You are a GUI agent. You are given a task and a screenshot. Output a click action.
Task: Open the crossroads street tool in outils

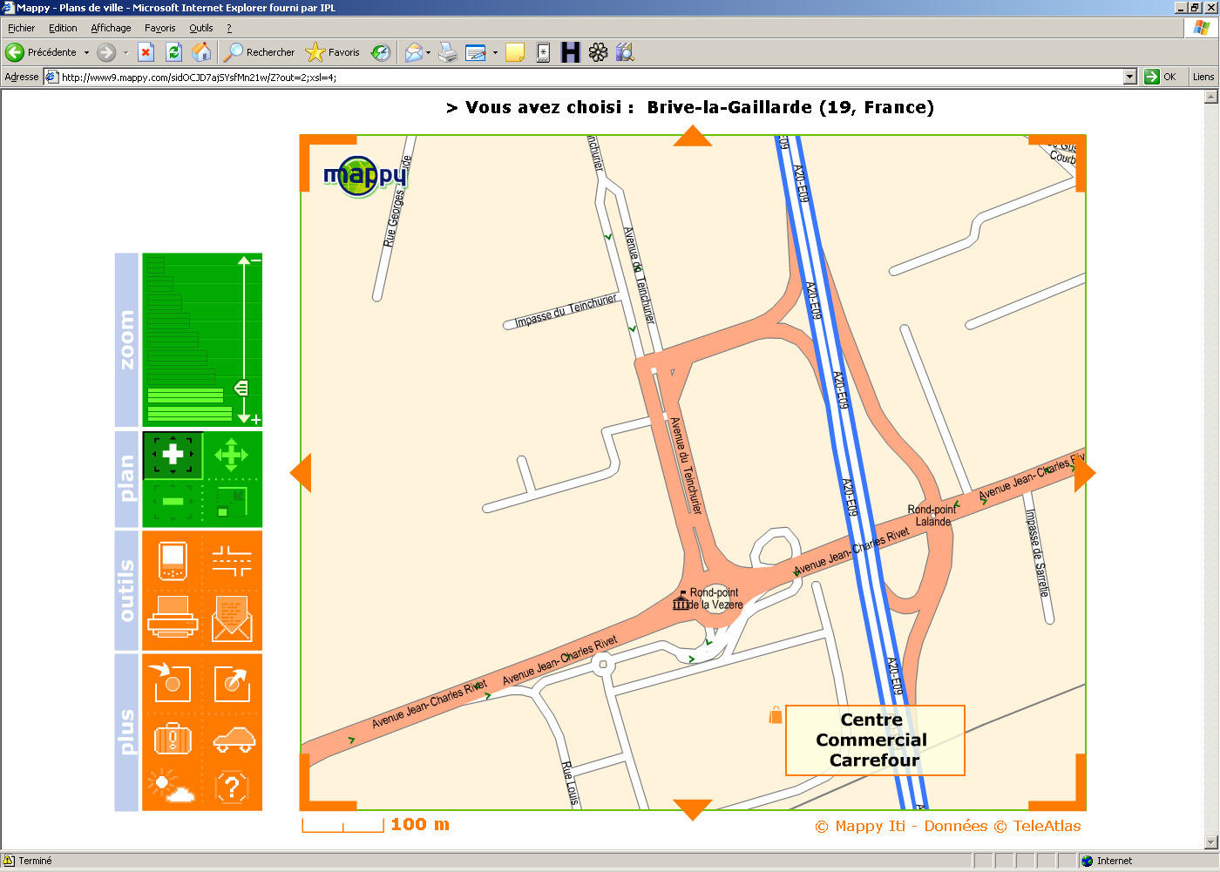pyautogui.click(x=232, y=560)
